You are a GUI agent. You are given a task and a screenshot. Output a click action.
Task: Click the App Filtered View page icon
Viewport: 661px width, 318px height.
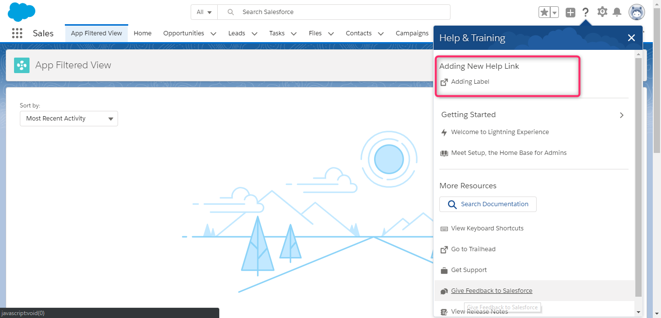pyautogui.click(x=22, y=65)
